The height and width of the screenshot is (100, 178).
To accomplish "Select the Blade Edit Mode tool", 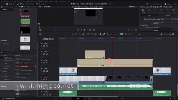I will [x=83, y=34].
